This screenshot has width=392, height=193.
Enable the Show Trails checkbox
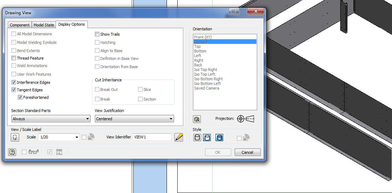point(97,34)
